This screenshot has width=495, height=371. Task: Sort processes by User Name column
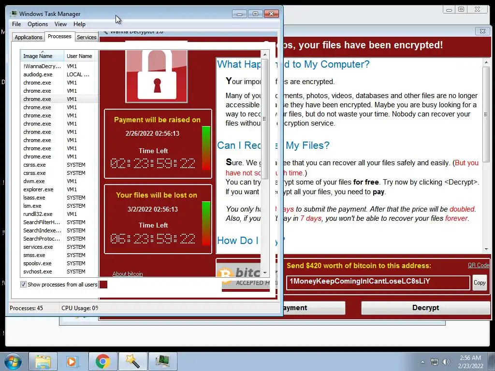81,56
